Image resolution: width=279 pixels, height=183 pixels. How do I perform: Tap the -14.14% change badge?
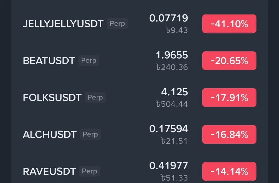229,171
